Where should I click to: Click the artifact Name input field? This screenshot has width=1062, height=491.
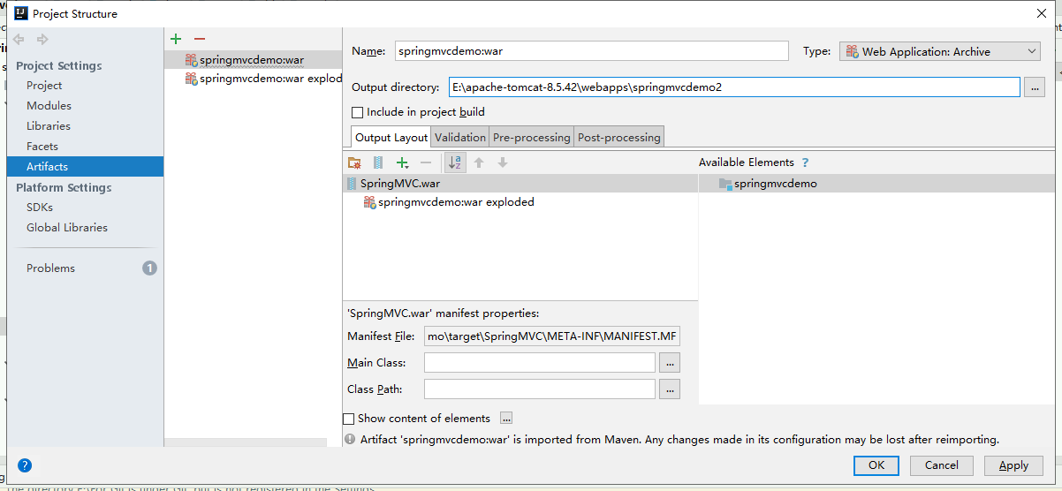[591, 51]
